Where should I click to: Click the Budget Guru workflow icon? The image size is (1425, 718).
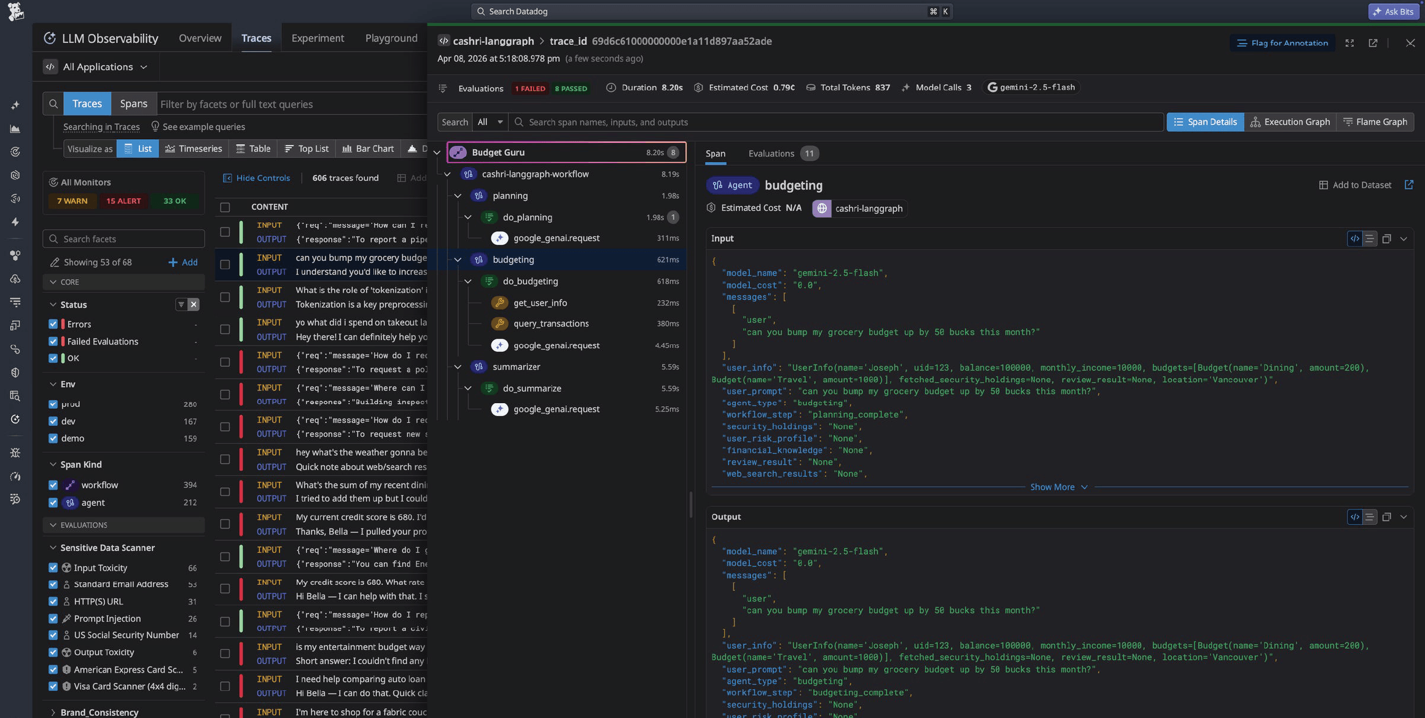(x=458, y=152)
